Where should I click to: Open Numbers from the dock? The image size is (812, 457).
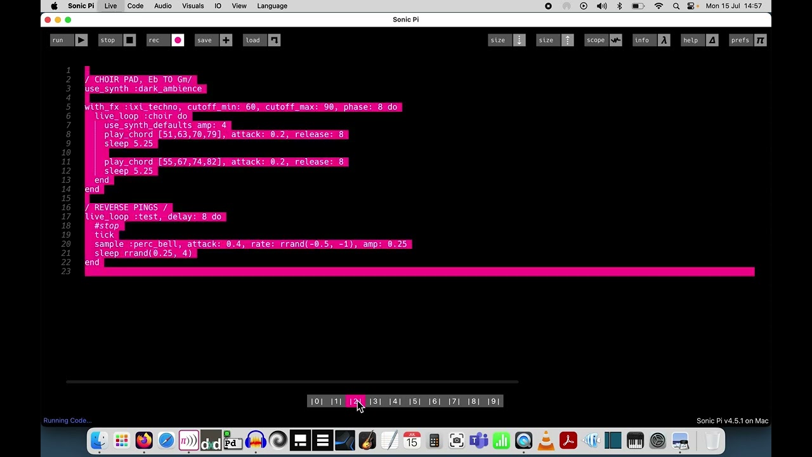tap(501, 440)
